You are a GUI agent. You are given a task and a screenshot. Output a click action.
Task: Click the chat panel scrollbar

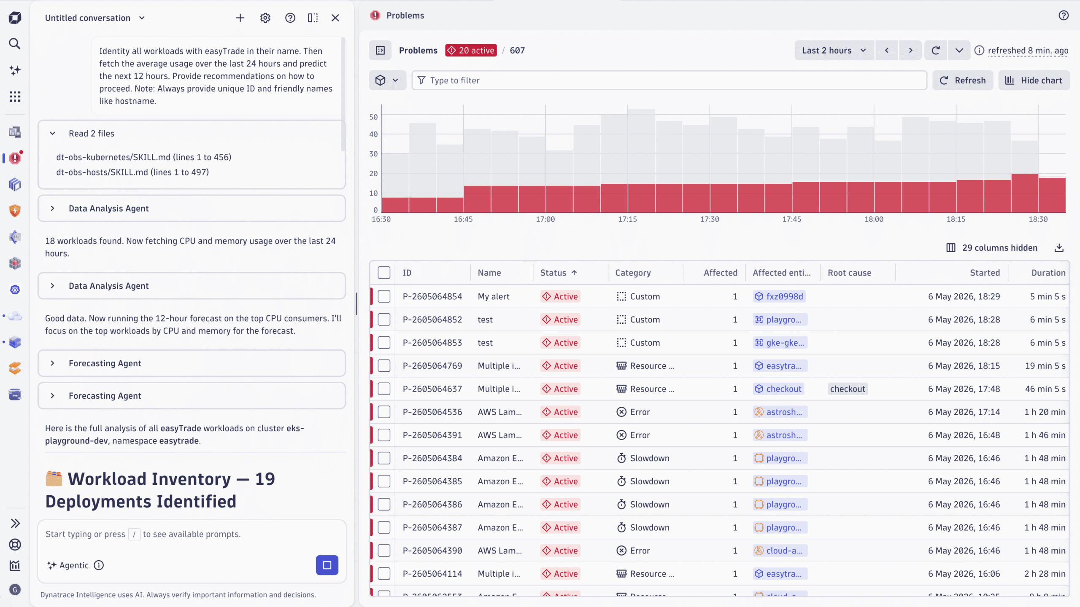coord(343,95)
